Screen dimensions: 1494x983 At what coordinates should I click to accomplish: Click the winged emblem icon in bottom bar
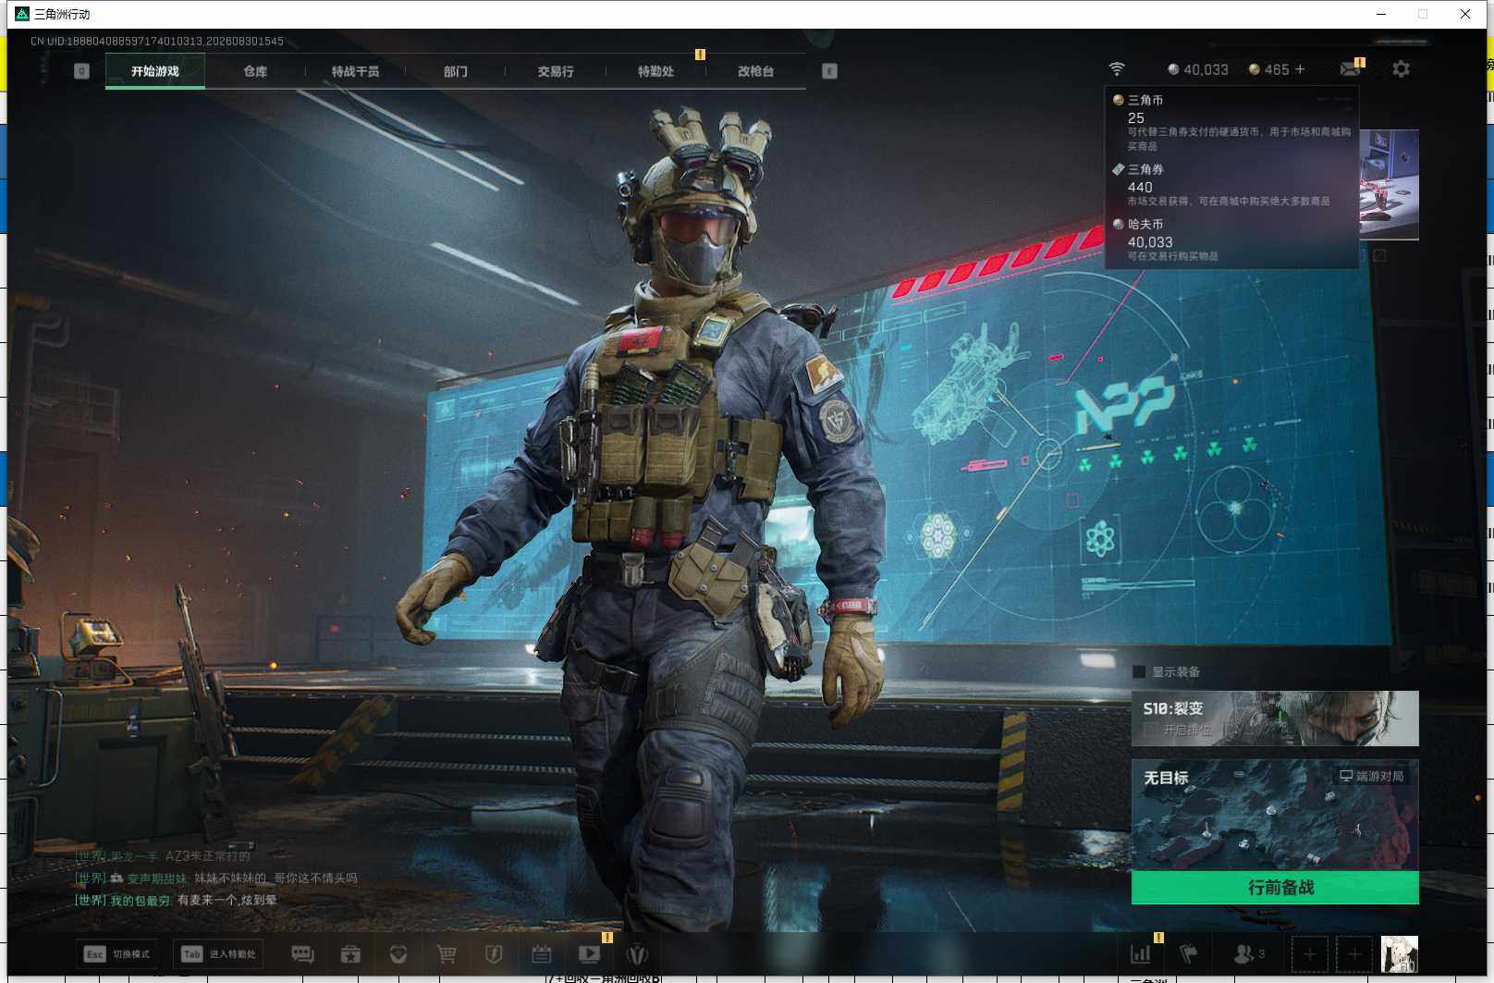coord(637,954)
